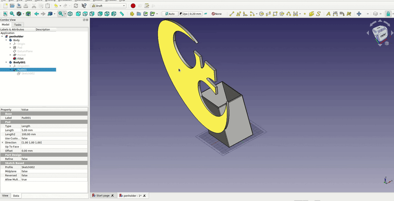Open a file using the folder icon

[x=12, y=6]
